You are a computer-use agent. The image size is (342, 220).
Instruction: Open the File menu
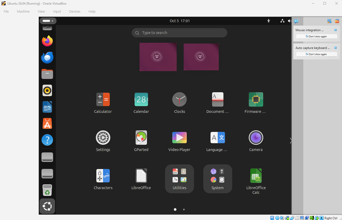(x=6, y=12)
